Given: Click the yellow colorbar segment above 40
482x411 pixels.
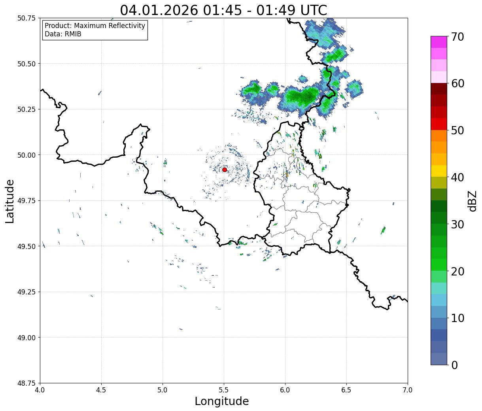Looking at the screenshot, I should click(439, 171).
